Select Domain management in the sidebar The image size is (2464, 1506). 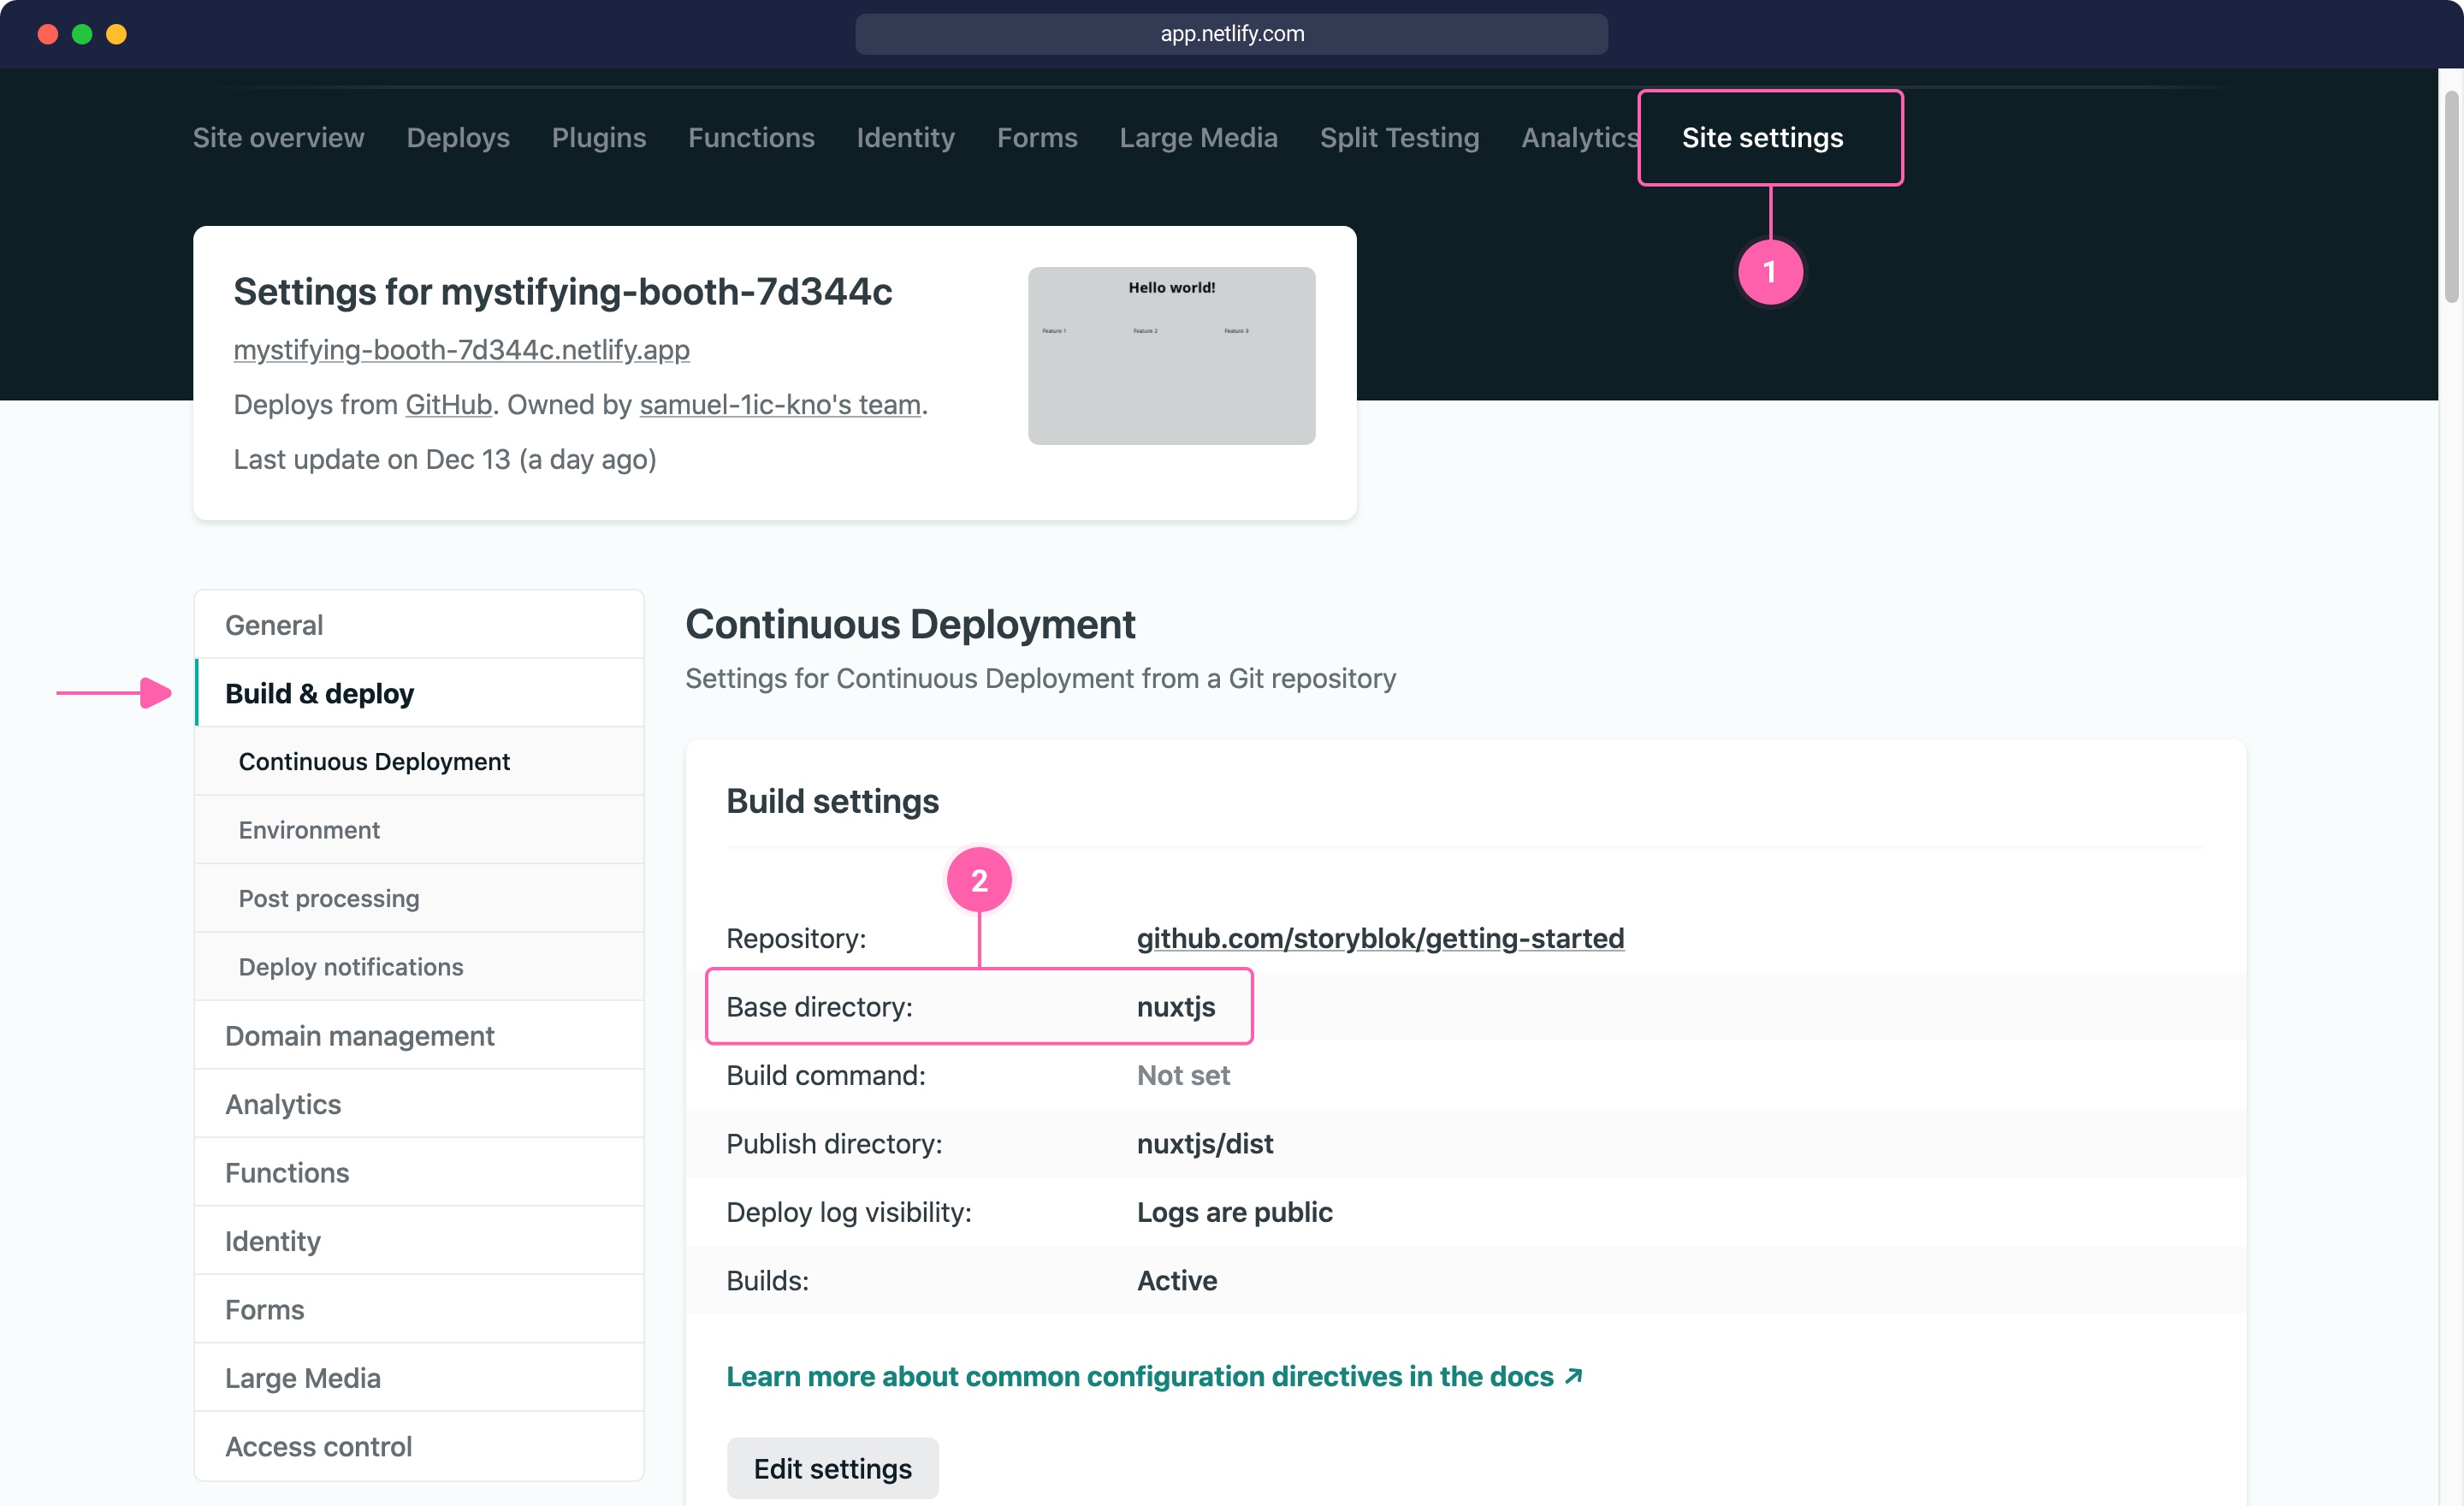[419, 1035]
